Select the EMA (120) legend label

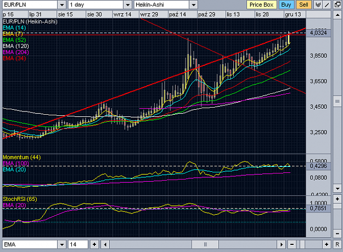pos(16,46)
